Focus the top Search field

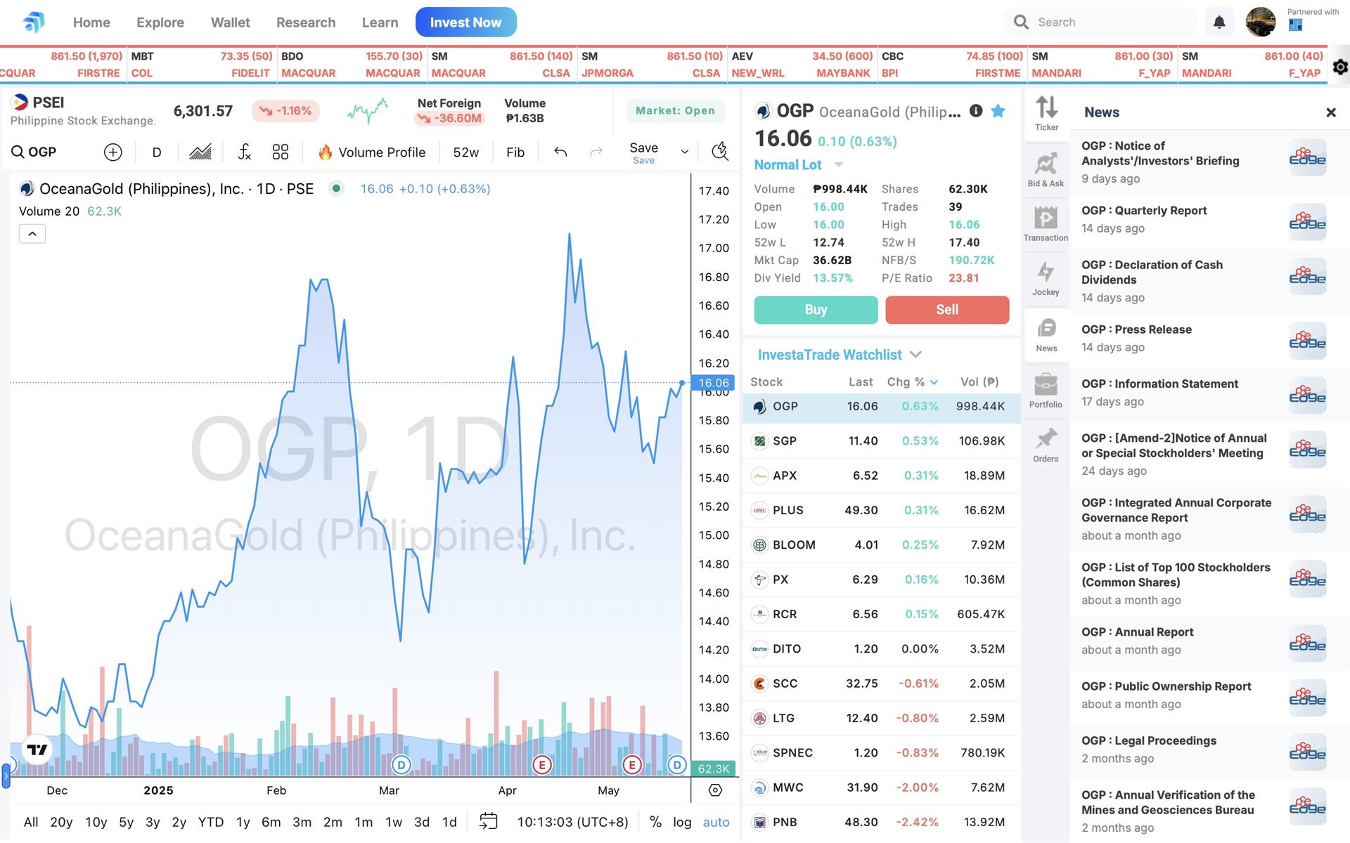pos(1100,22)
